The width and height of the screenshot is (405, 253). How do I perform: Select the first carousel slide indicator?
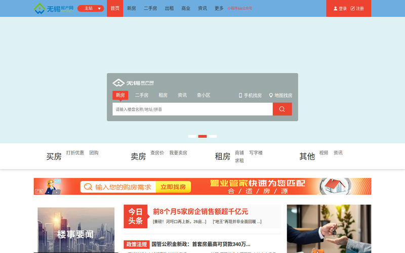[192, 136]
